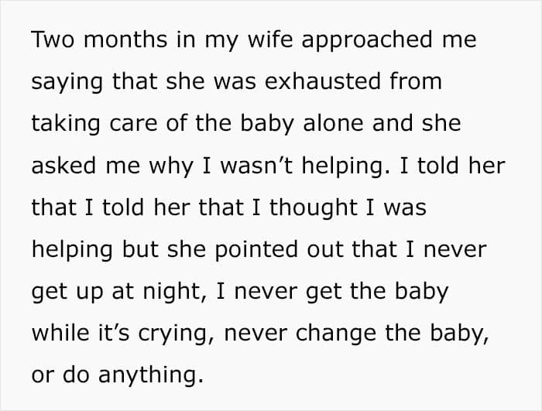Viewport: 542px width, 411px height.
Task: Click on the word "care"
Action: tap(127, 125)
